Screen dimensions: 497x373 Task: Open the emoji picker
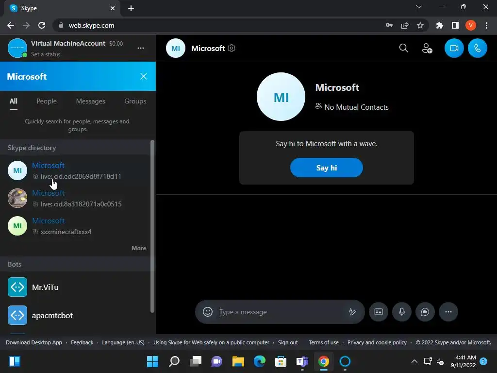click(x=208, y=312)
